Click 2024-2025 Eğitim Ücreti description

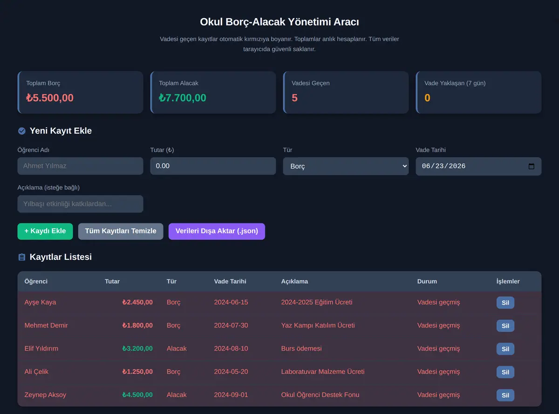(x=317, y=302)
